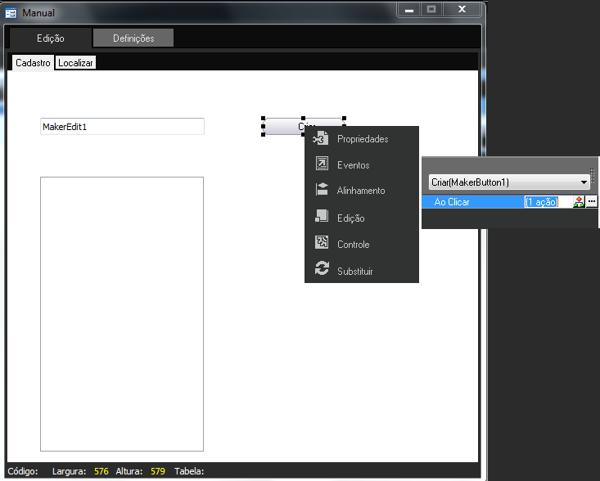Click the selected Criar button on form
Image resolution: width=600 pixels, height=481 pixels.
[x=282, y=127]
